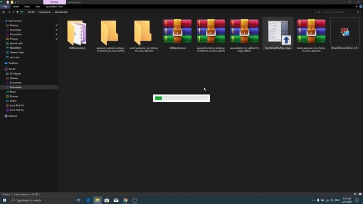The image size is (363, 204).
Task: Launch Google Chrome from taskbar
Action: [125, 200]
